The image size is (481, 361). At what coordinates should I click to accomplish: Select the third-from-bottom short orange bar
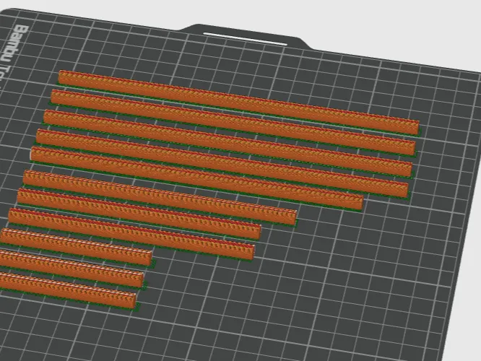pos(76,247)
